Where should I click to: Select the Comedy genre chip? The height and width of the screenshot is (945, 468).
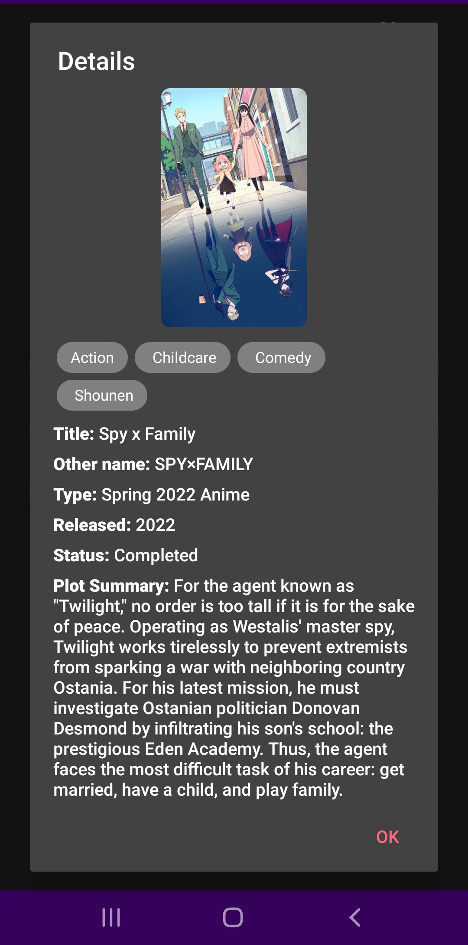click(281, 358)
